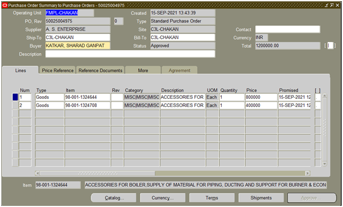This screenshot has width=343, height=207.
Task: Click the Bill-To field C3L-CHAKAN
Action: click(182, 38)
